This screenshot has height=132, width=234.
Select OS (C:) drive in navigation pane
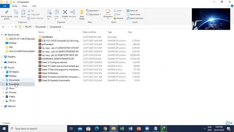(x=12, y=101)
